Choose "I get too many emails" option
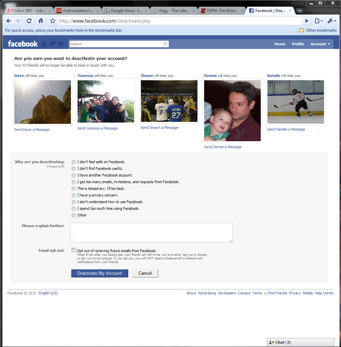The width and height of the screenshot is (341, 347). [74, 182]
